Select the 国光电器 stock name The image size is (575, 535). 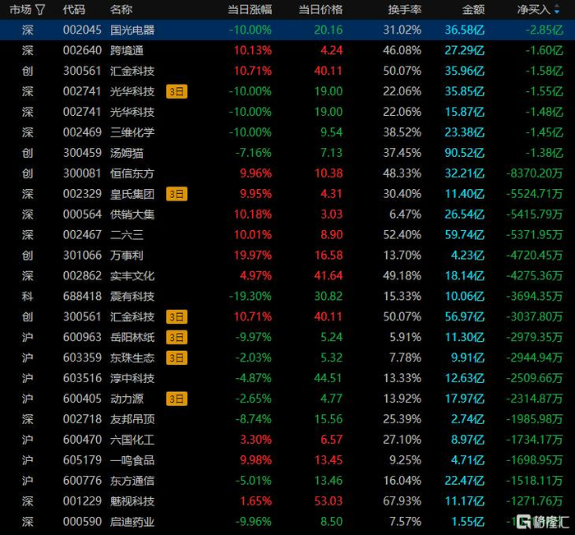(x=132, y=30)
